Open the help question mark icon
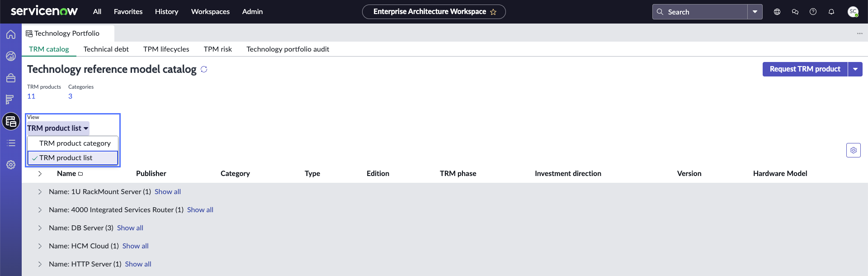Screen dimensions: 868x276 [813, 12]
